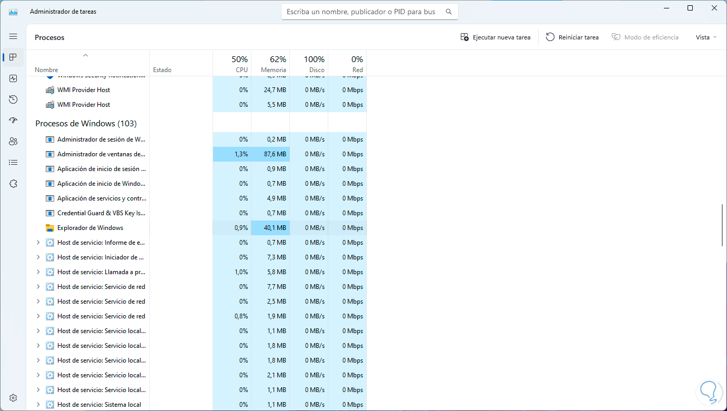Open the startup apps sidebar icon
This screenshot has width=727, height=411.
click(x=13, y=121)
